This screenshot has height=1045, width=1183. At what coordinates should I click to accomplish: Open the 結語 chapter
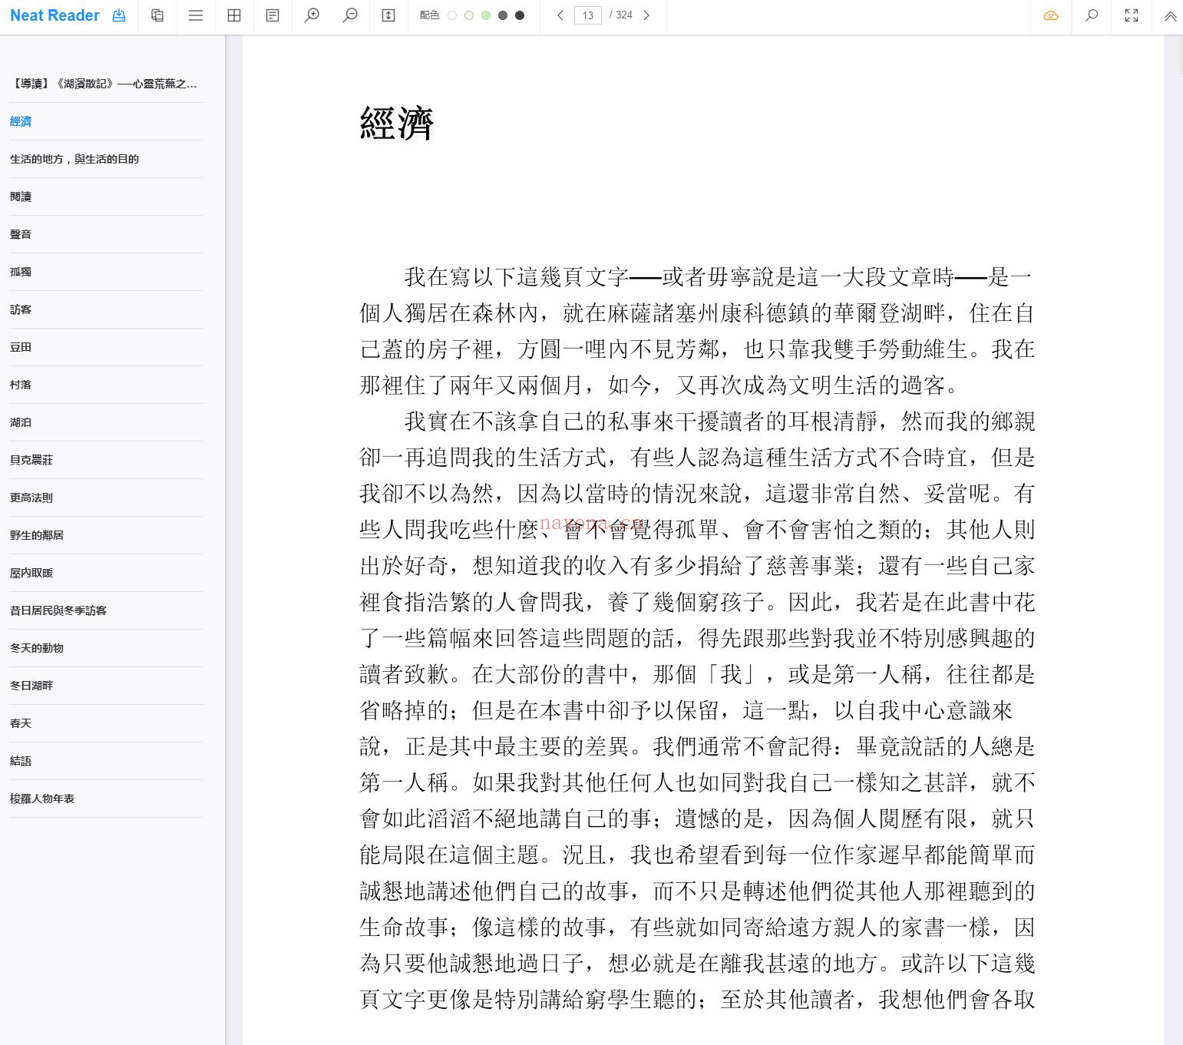(x=106, y=761)
